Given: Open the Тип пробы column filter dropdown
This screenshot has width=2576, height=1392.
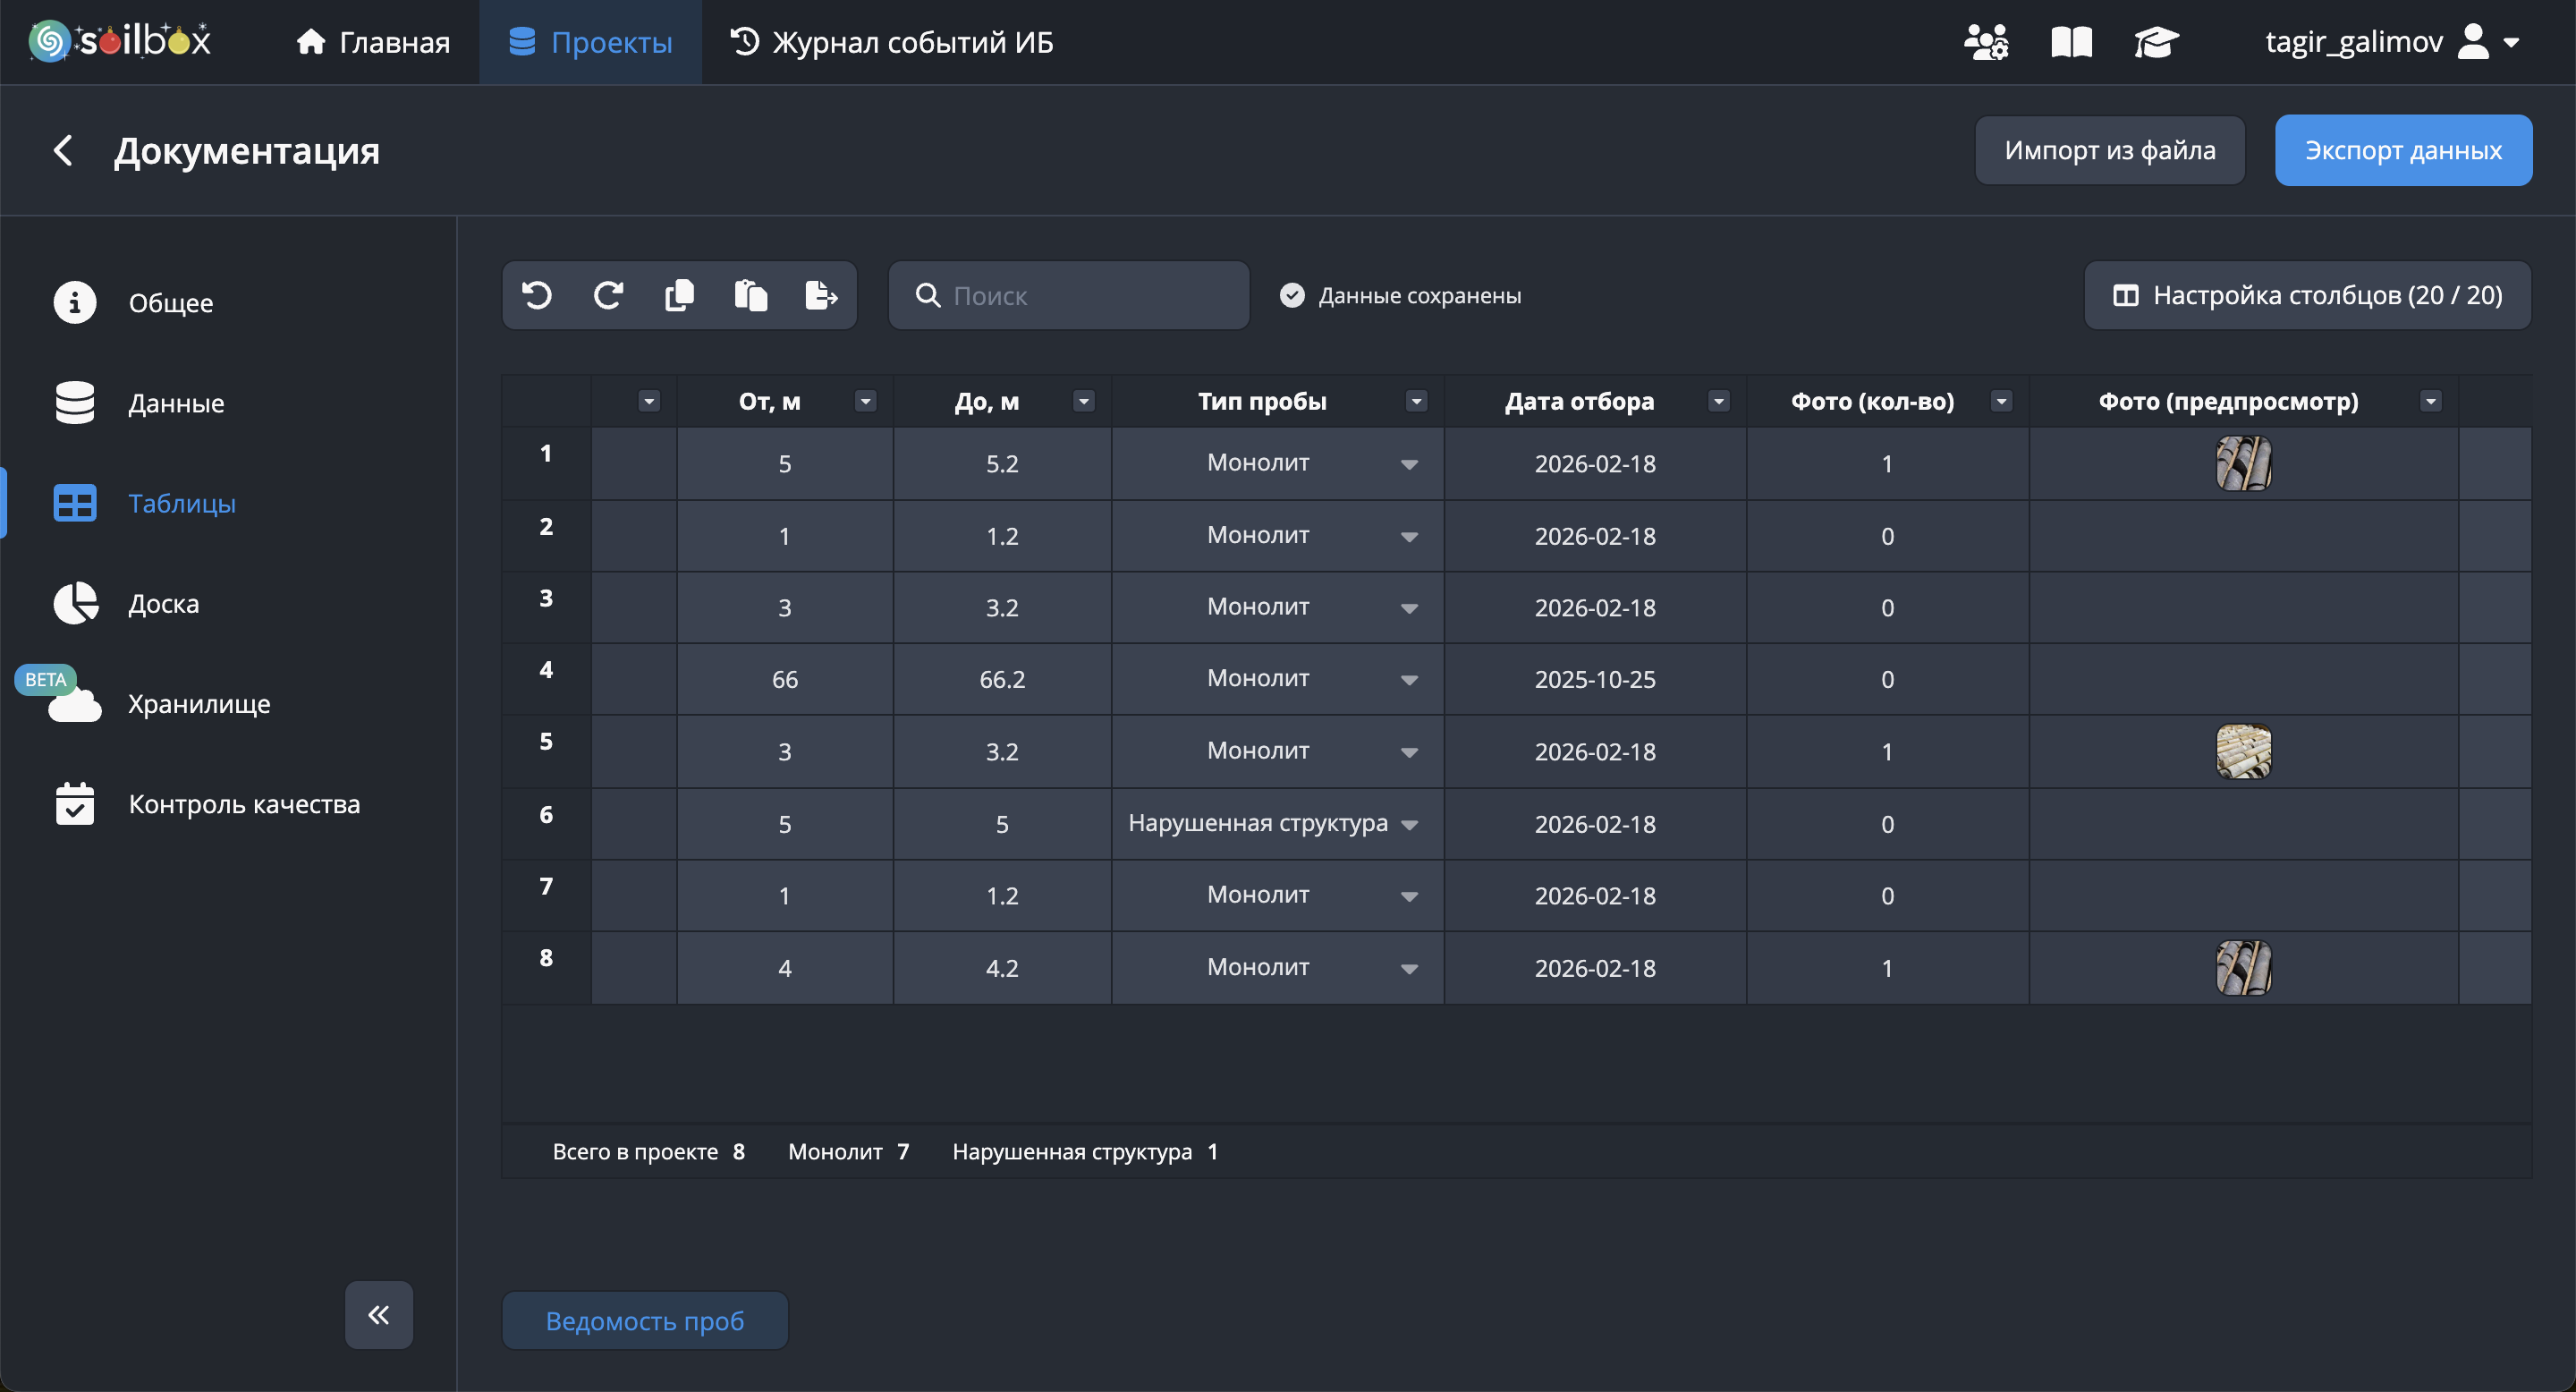Looking at the screenshot, I should tap(1416, 401).
